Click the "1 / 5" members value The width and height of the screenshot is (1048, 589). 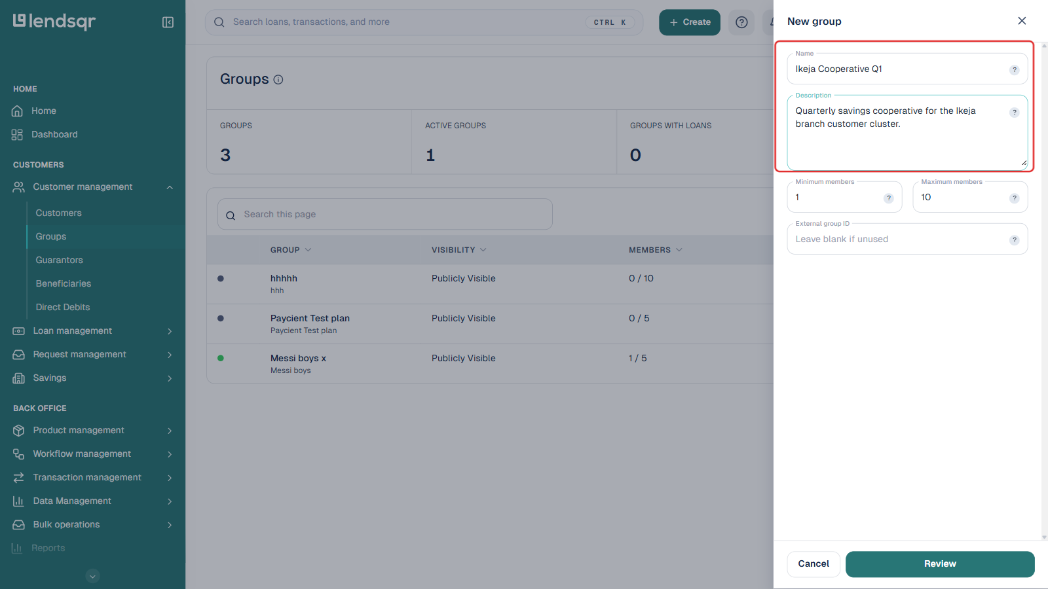(x=638, y=358)
